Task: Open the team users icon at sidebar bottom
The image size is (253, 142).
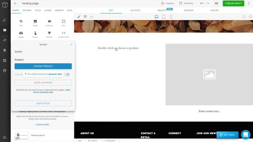Action: point(5,137)
